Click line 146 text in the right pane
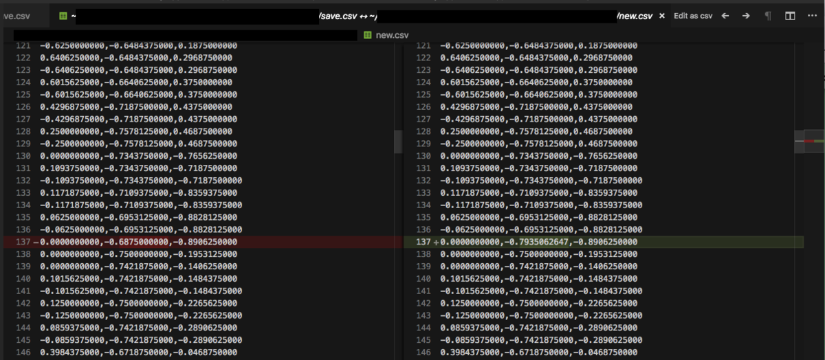The height and width of the screenshot is (360, 825). click(538, 352)
